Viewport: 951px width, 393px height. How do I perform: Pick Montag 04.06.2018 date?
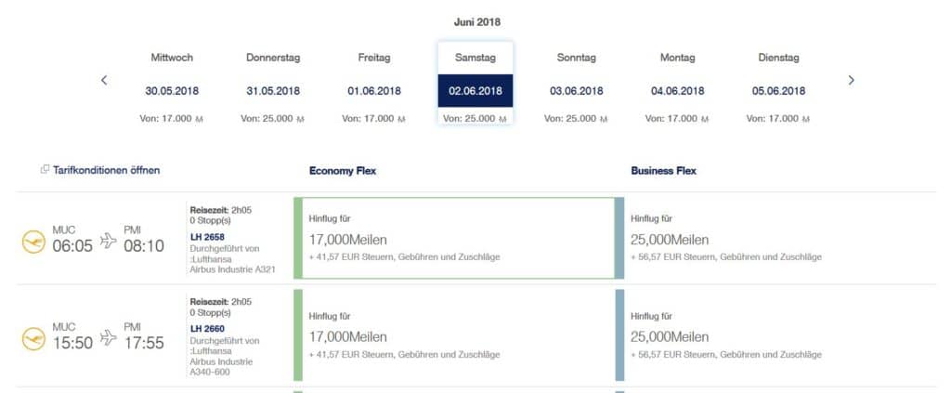coord(677,85)
